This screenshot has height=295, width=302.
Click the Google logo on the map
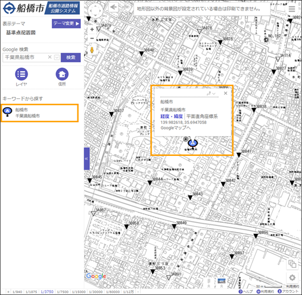point(96,276)
